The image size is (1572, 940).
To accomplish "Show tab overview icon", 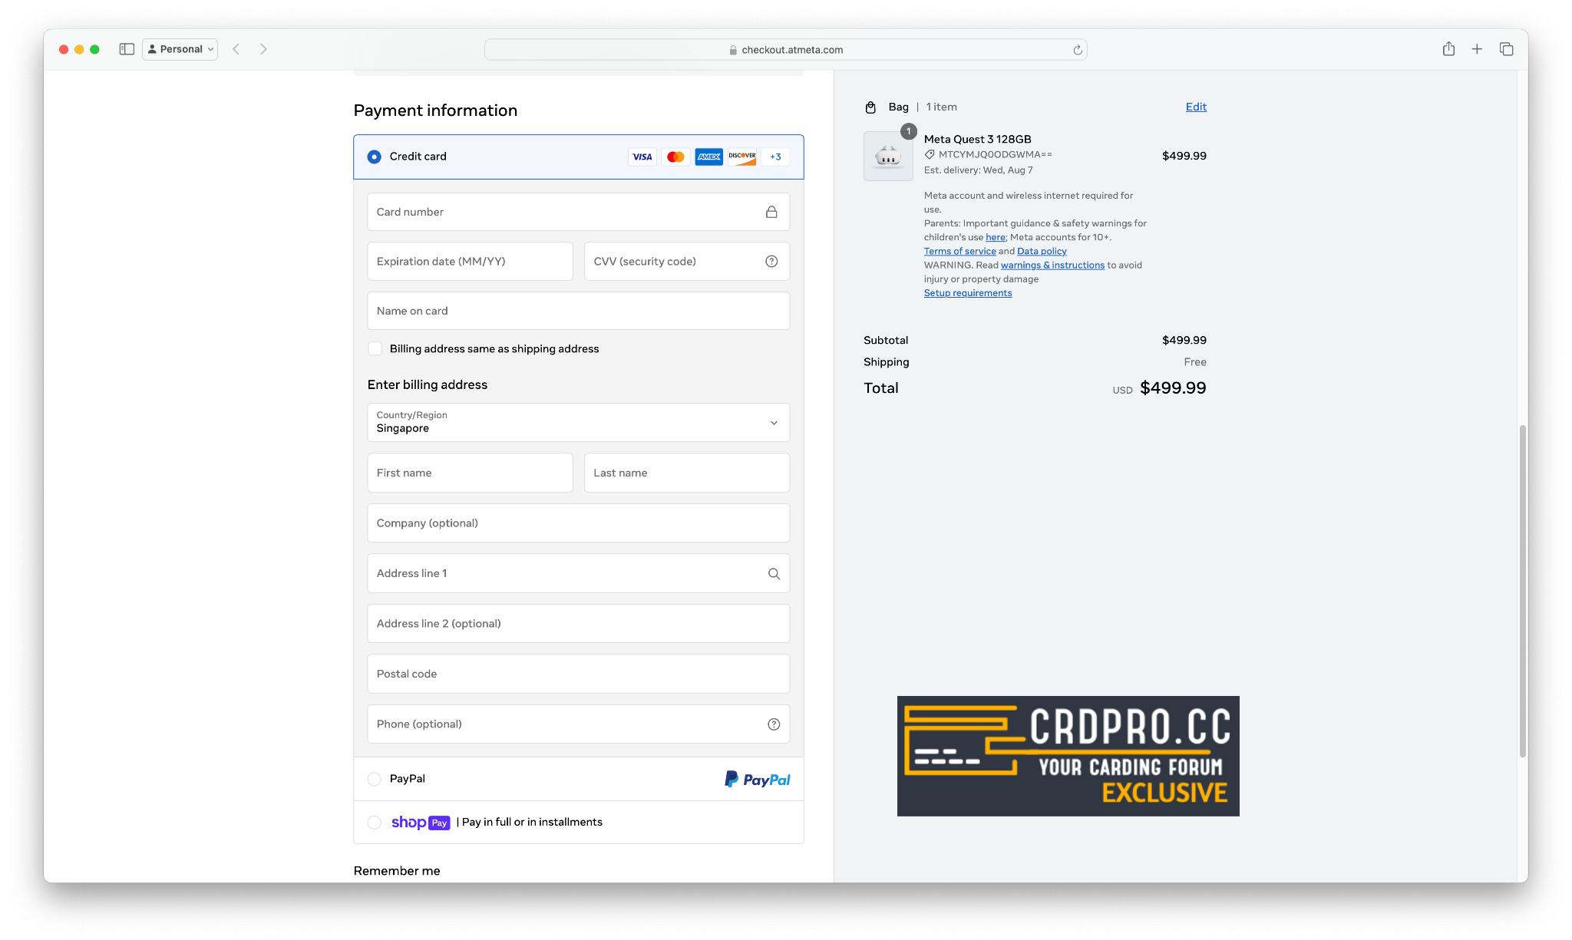I will point(1506,49).
